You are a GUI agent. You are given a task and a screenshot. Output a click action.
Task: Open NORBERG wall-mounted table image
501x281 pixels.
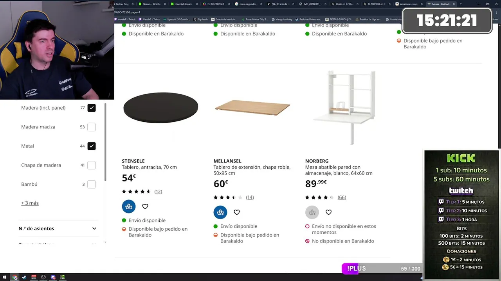(344, 108)
